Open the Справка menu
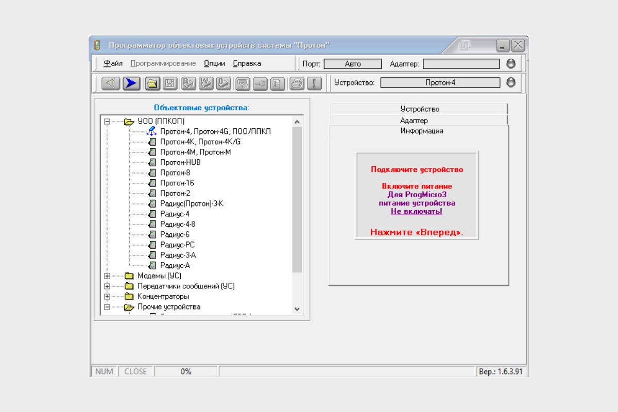This screenshot has height=412, width=618. click(247, 63)
